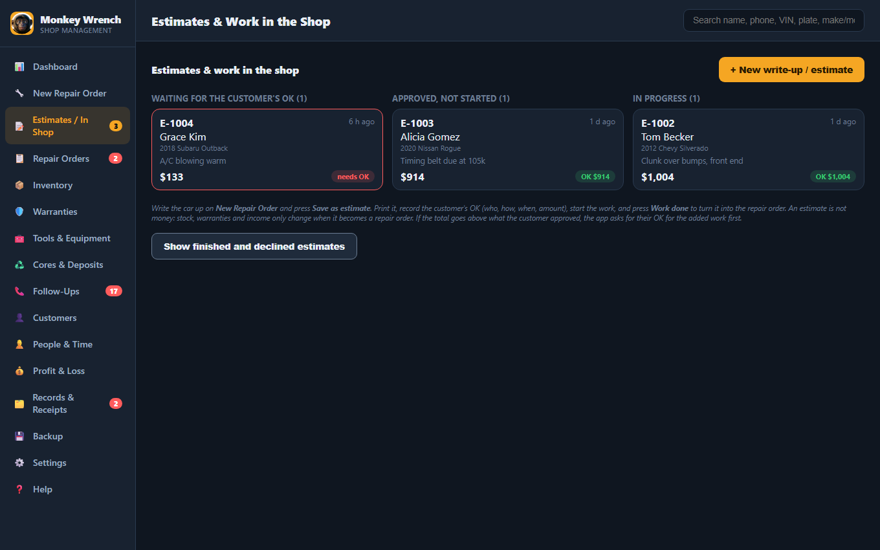The width and height of the screenshot is (880, 550).
Task: Click the Cores & Deposits recycle icon
Action: tap(19, 265)
